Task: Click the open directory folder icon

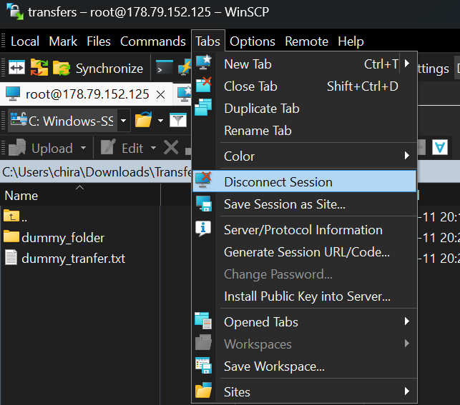Action: click(144, 121)
